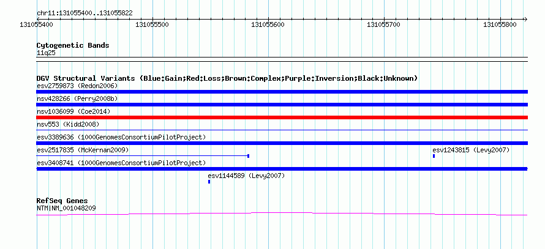The image size is (545, 249).
Task: Click the chr11:131055400..131055822 region label
Action: [85, 13]
